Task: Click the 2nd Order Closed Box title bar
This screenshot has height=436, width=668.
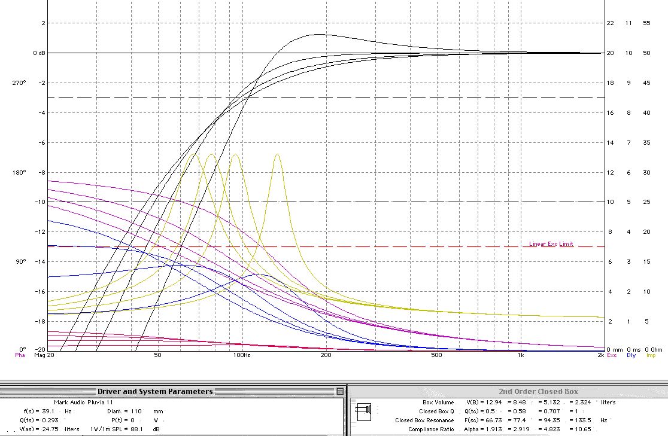Action: pyautogui.click(x=509, y=391)
